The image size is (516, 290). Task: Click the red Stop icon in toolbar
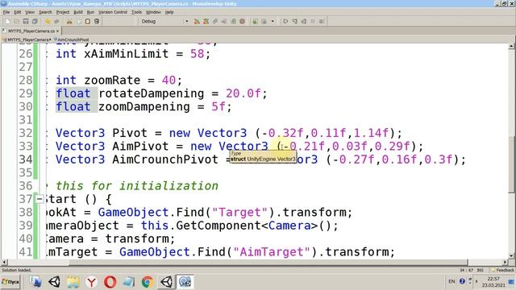click(x=242, y=22)
